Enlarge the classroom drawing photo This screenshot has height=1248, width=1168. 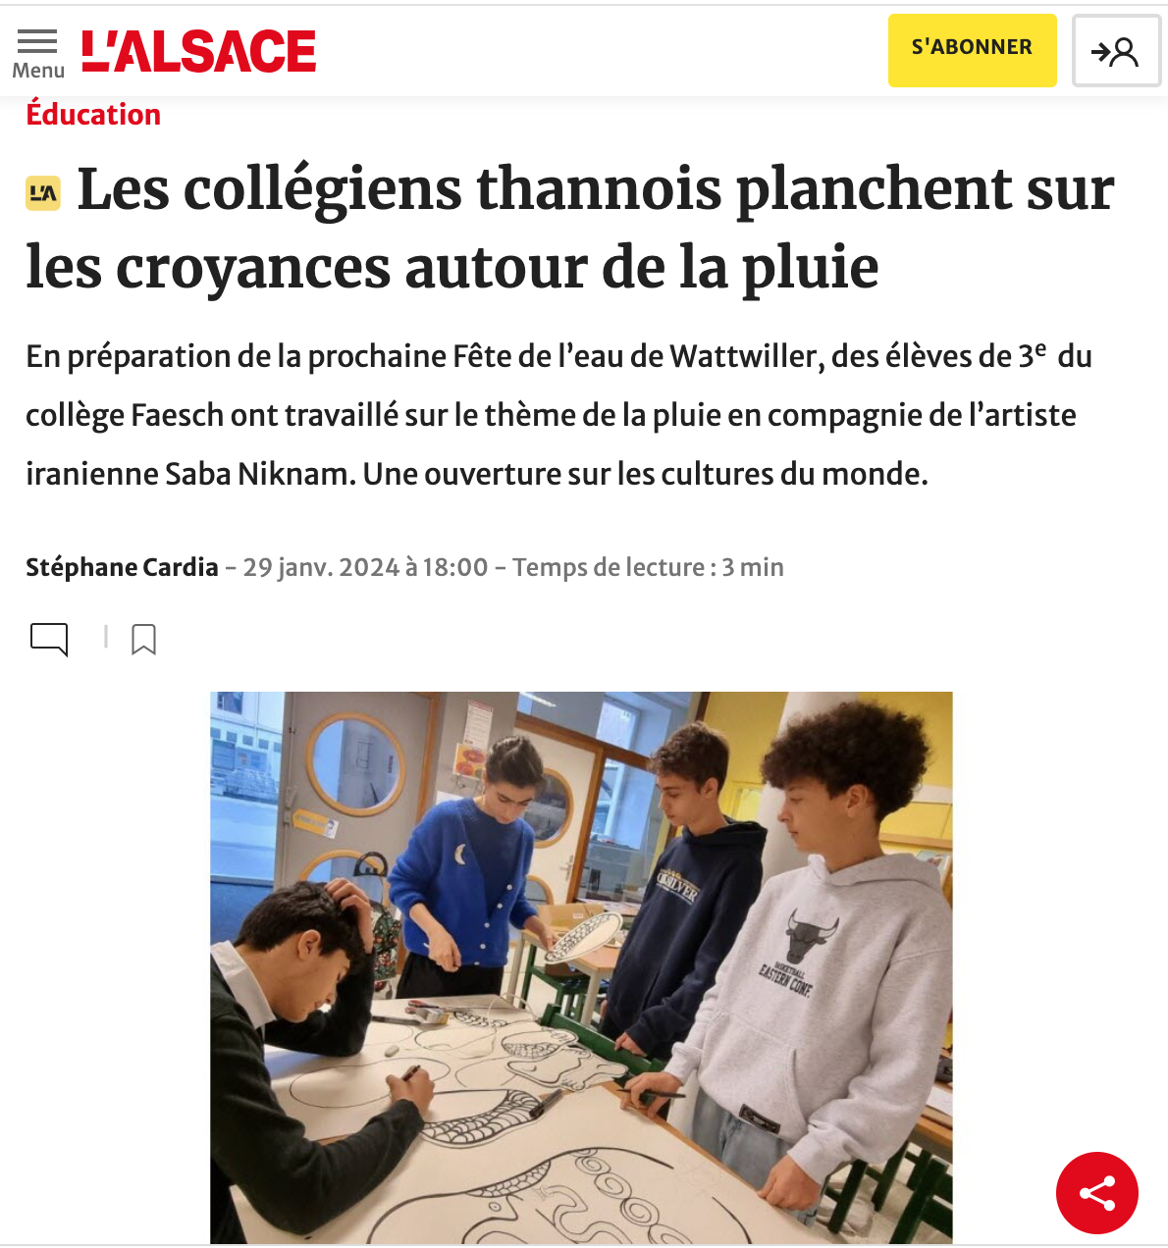pos(581,967)
